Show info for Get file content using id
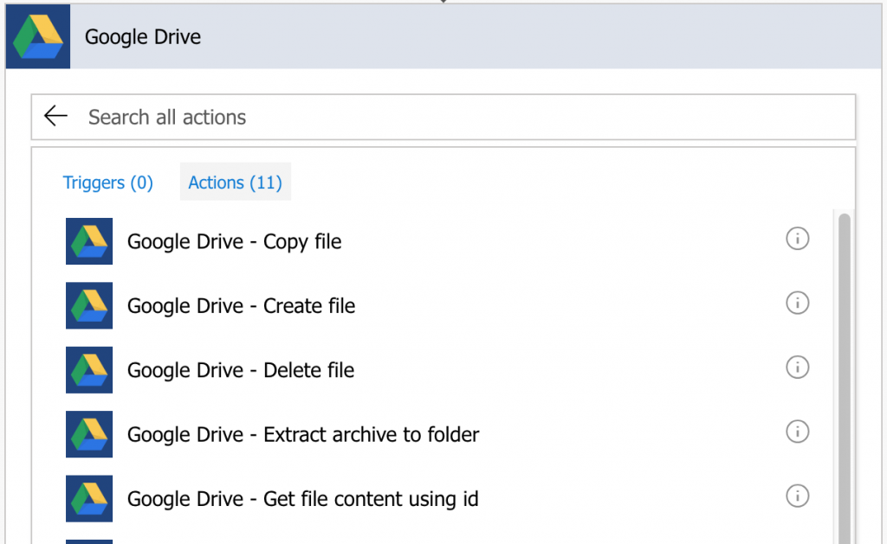This screenshot has height=544, width=887. [797, 496]
